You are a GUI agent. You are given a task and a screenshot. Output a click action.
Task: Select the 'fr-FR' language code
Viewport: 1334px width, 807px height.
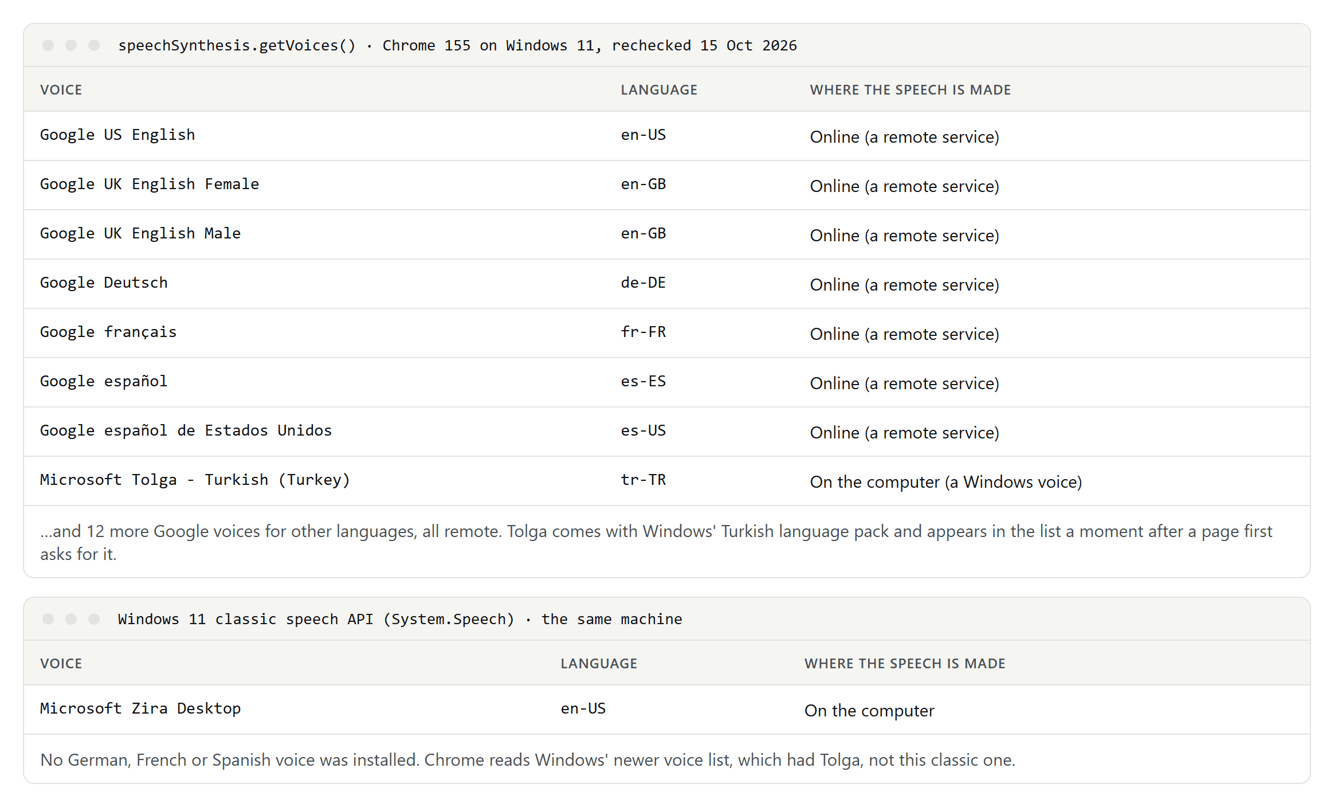tap(643, 332)
